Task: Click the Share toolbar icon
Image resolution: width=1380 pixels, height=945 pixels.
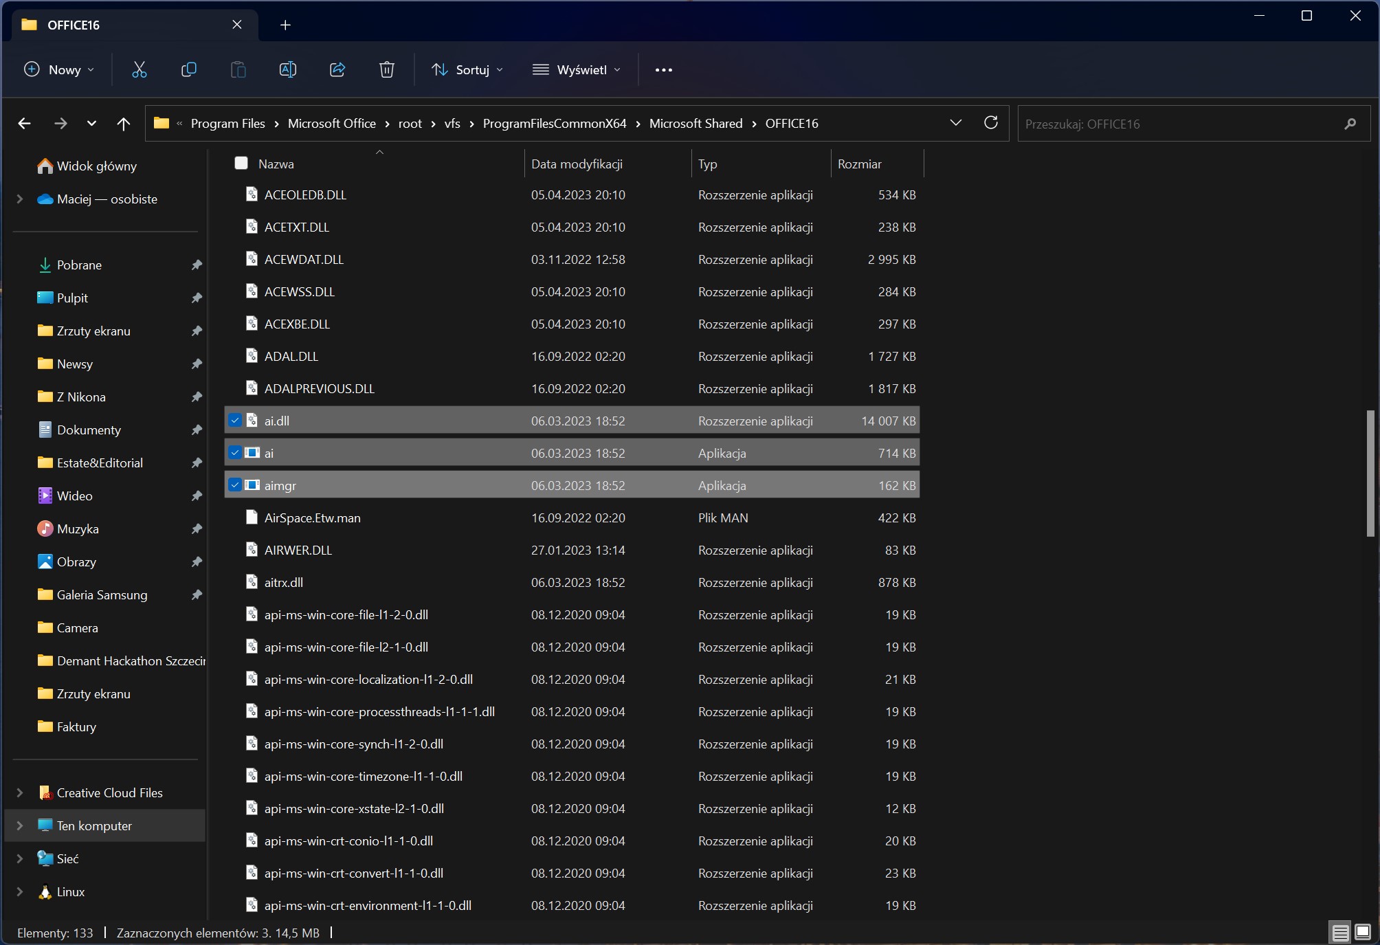Action: pos(337,69)
